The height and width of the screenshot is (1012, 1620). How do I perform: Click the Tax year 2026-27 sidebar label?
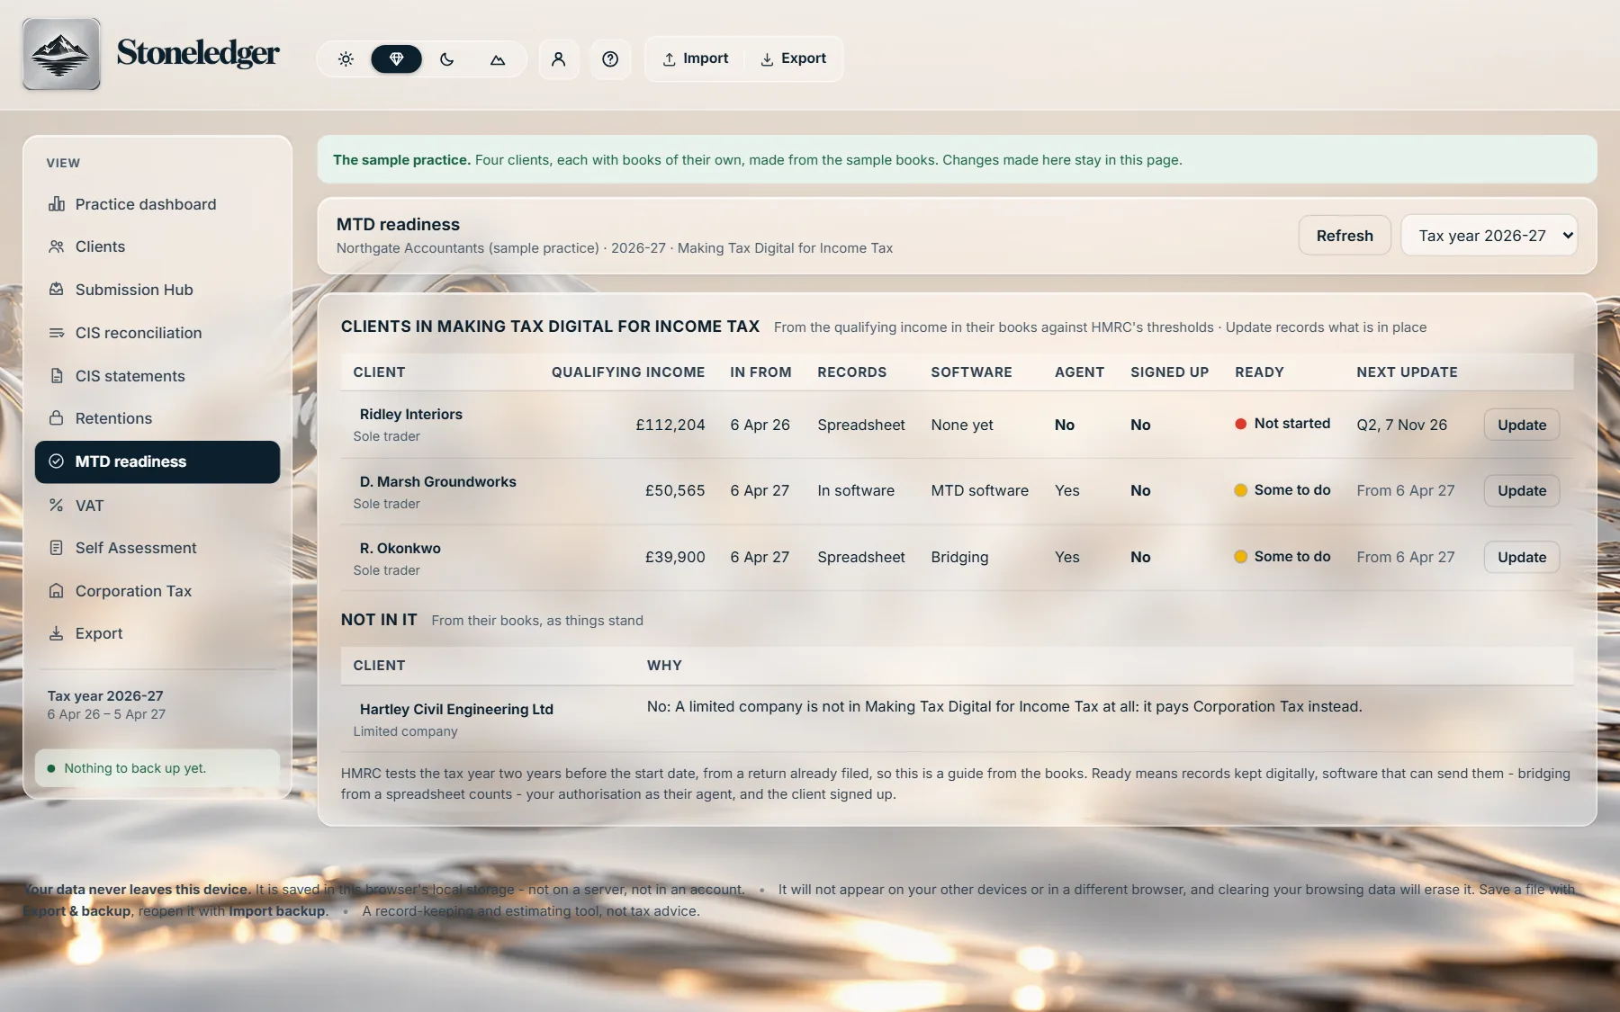click(105, 696)
